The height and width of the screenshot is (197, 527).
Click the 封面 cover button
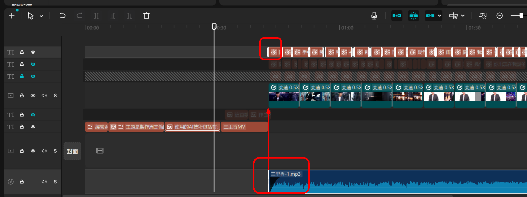coord(72,151)
